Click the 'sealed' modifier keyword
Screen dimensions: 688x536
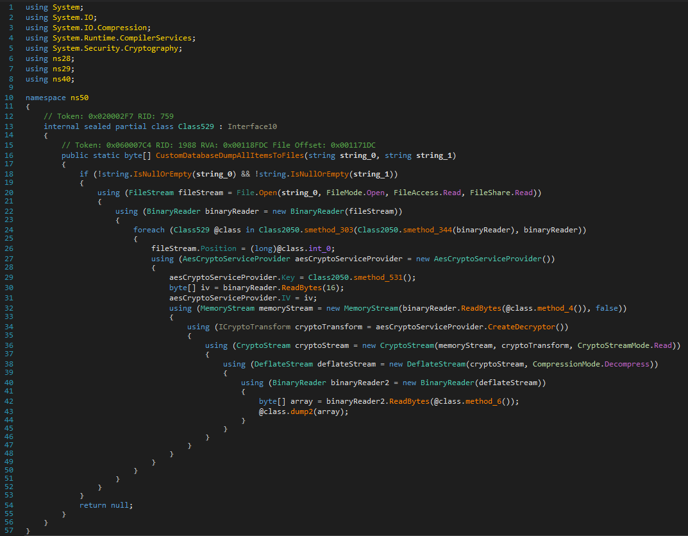click(x=97, y=126)
